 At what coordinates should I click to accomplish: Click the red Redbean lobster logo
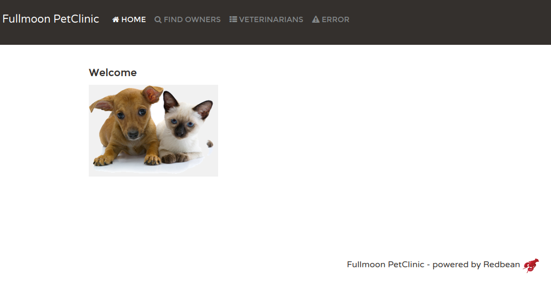[x=531, y=265]
